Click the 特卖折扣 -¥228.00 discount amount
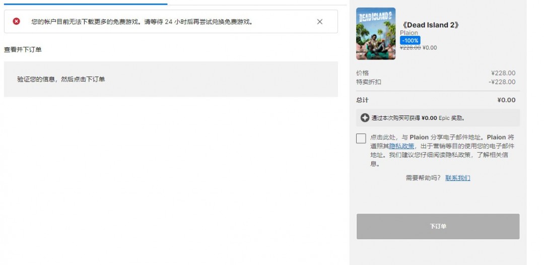Screen dimensions: 544x265 click(502, 82)
